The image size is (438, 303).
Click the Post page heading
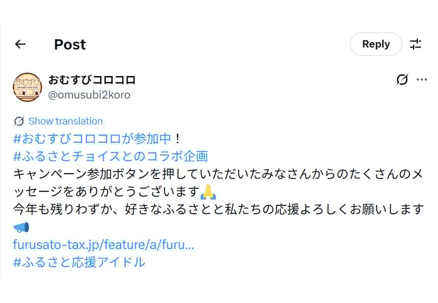(x=69, y=44)
